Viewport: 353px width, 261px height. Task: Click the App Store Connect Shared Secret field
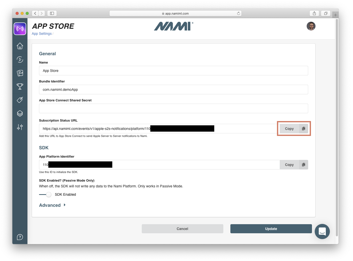(x=173, y=108)
